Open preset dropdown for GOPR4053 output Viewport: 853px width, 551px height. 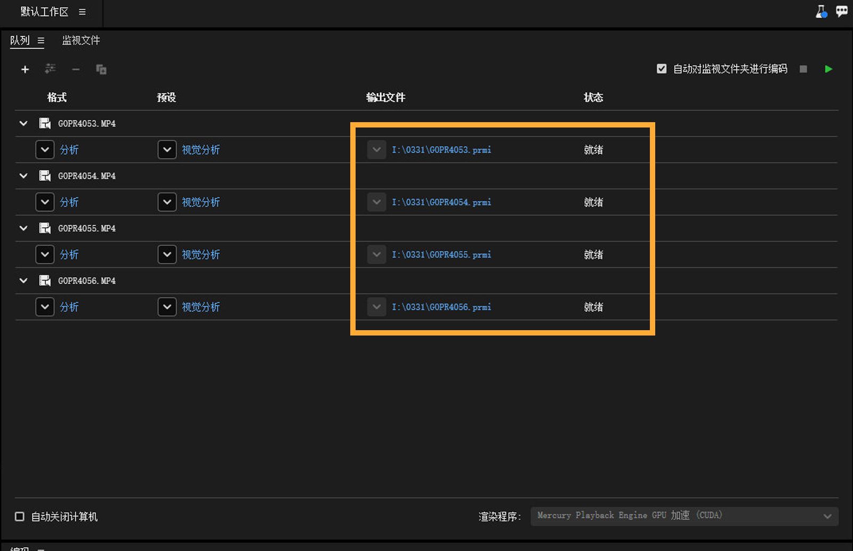coord(167,150)
